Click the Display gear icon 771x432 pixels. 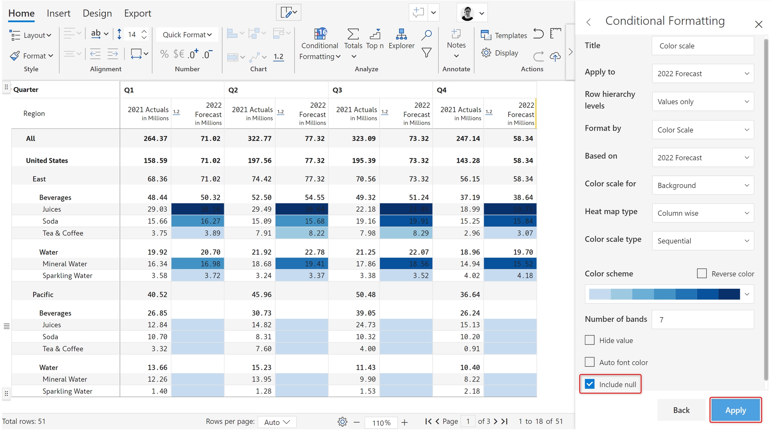click(486, 53)
